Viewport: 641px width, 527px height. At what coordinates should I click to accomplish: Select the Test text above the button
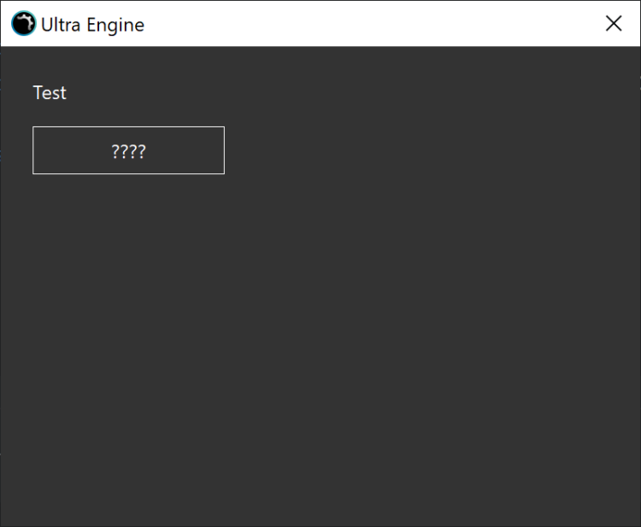click(x=50, y=93)
